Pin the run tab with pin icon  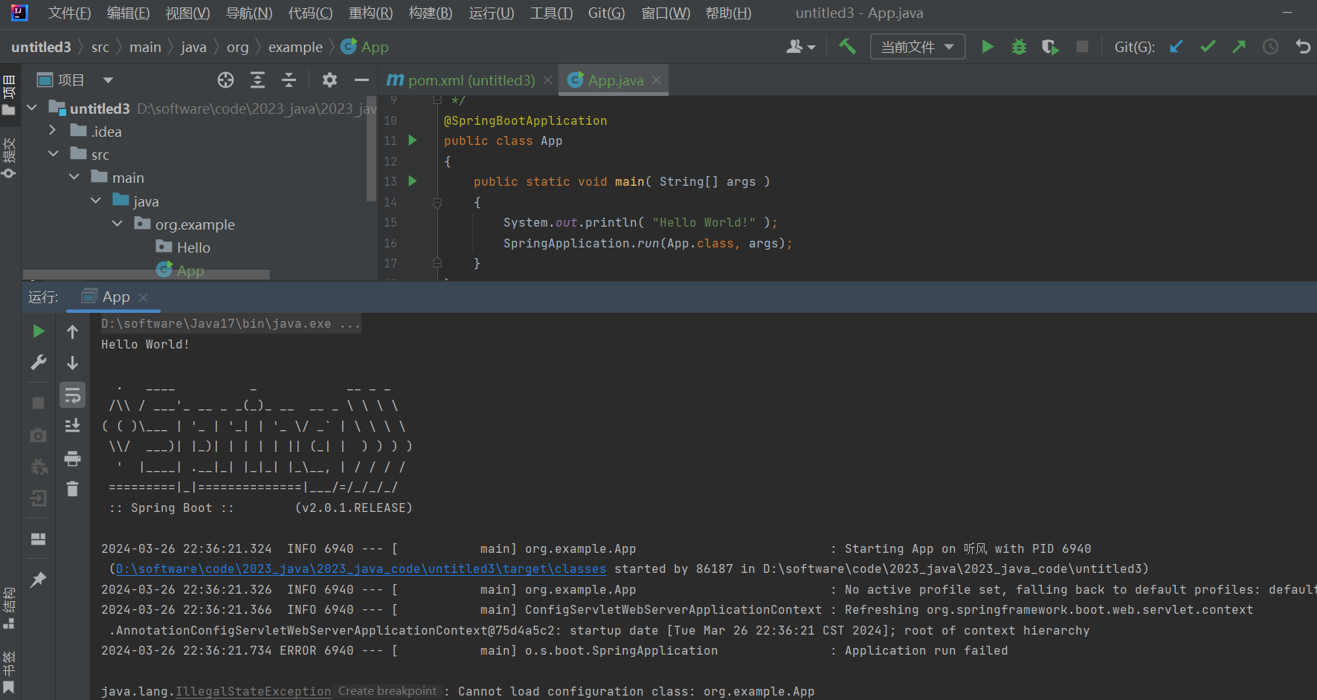(39, 580)
